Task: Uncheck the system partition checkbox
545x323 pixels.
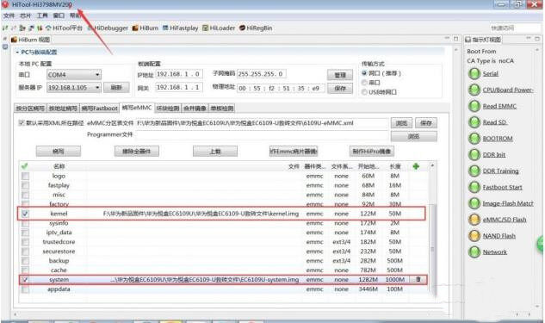Action: point(25,279)
